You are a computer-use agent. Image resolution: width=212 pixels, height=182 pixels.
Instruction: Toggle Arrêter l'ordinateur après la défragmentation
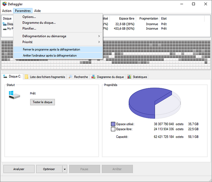click(x=58, y=55)
